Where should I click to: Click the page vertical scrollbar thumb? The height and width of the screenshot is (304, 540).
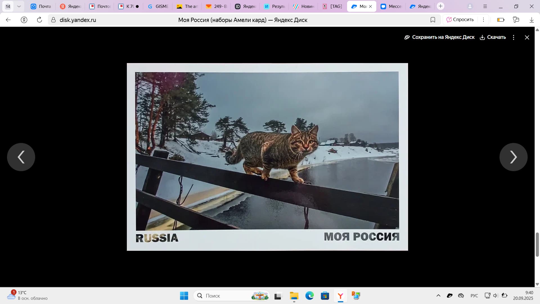pyautogui.click(x=537, y=244)
